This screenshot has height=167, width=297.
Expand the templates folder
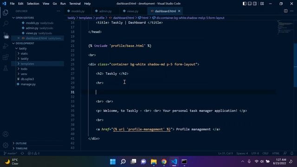[x=27, y=64]
